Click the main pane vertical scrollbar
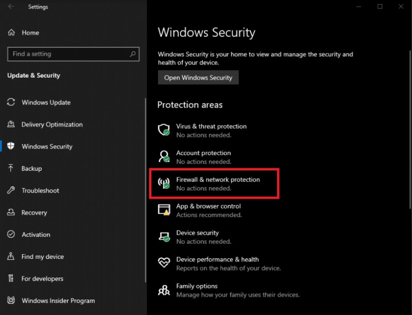The image size is (412, 315). [410, 129]
